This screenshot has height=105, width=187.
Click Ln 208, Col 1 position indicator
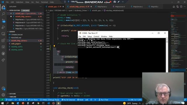[x=135, y=100]
